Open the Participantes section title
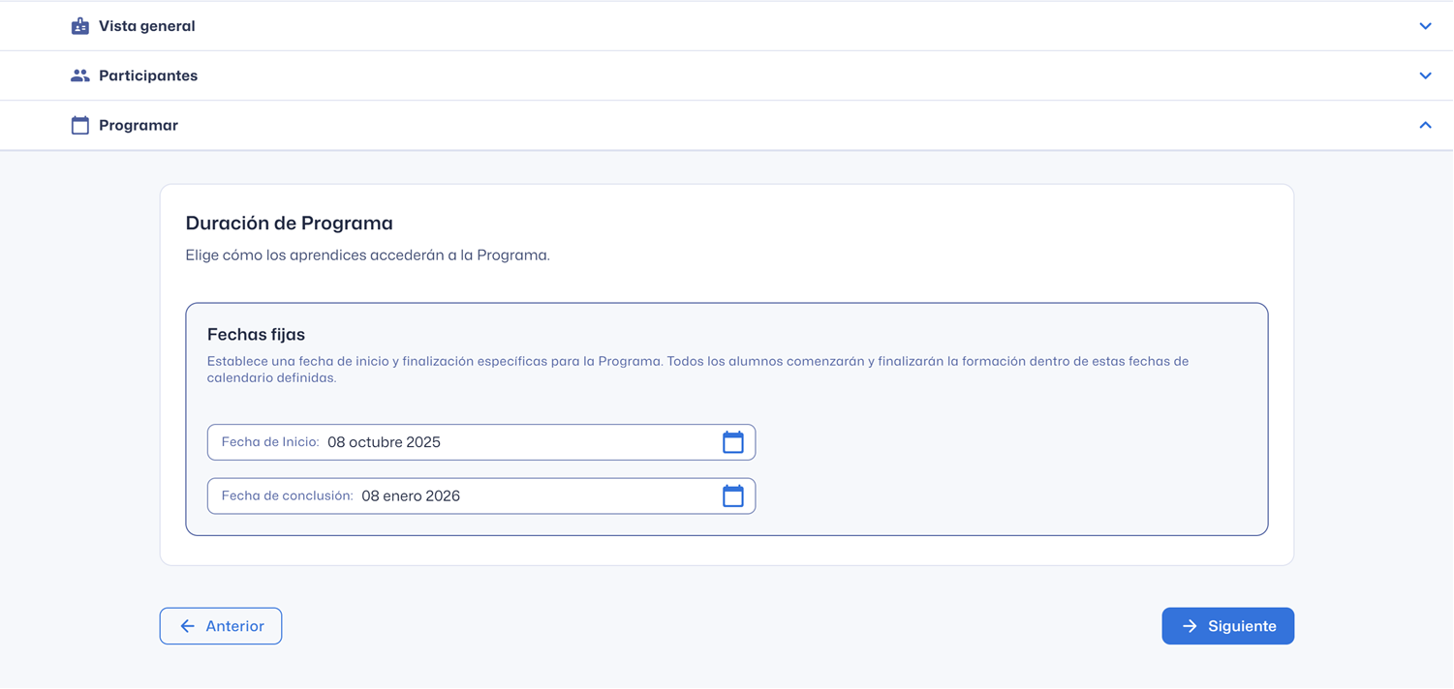Screen dimensions: 1454x689 pos(148,75)
